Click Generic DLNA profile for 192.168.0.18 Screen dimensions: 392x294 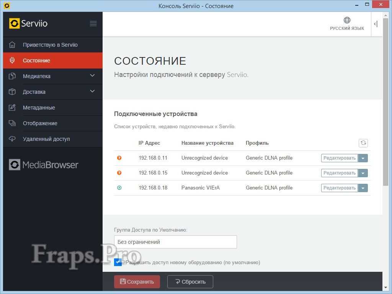pos(269,188)
